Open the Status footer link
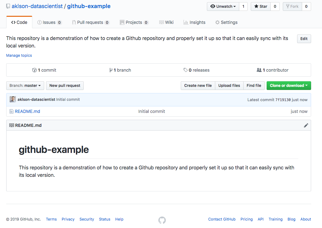 tap(105, 219)
